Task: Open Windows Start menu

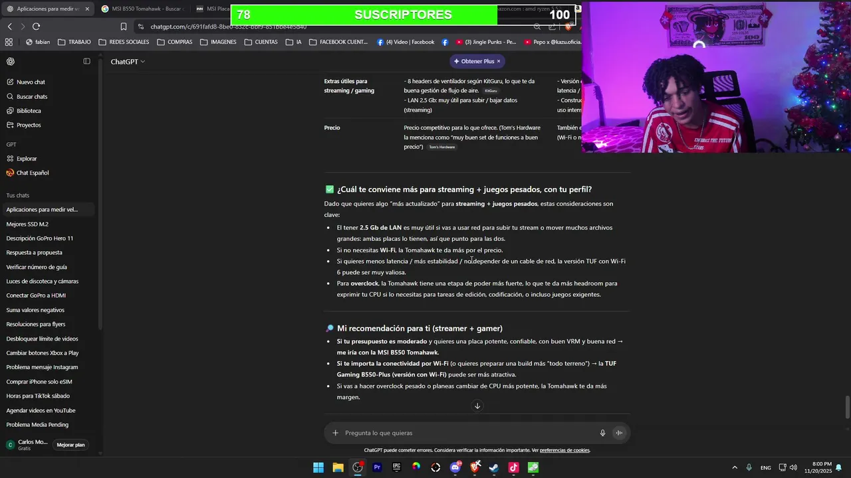Action: click(x=318, y=467)
